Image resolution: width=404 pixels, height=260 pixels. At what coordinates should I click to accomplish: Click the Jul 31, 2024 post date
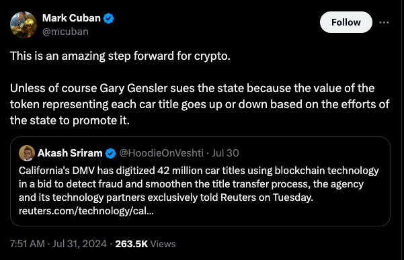(x=79, y=244)
